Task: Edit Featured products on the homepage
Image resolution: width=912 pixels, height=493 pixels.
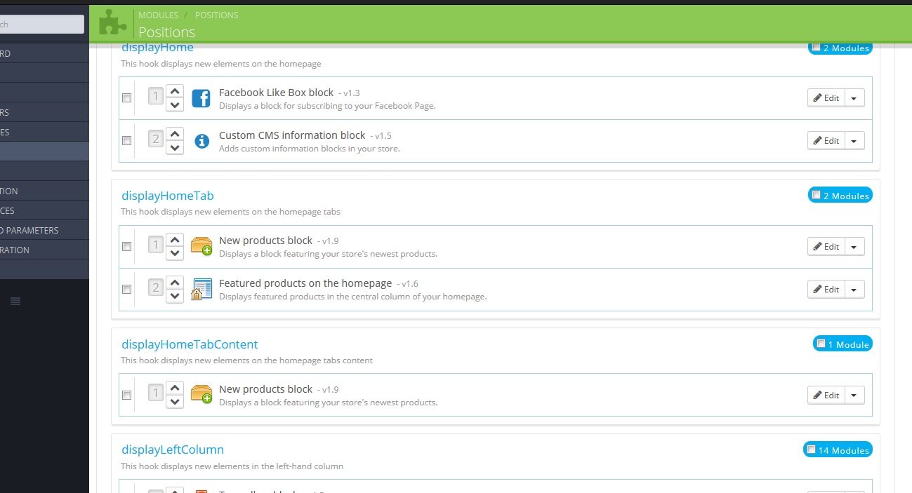Action: [x=826, y=290]
